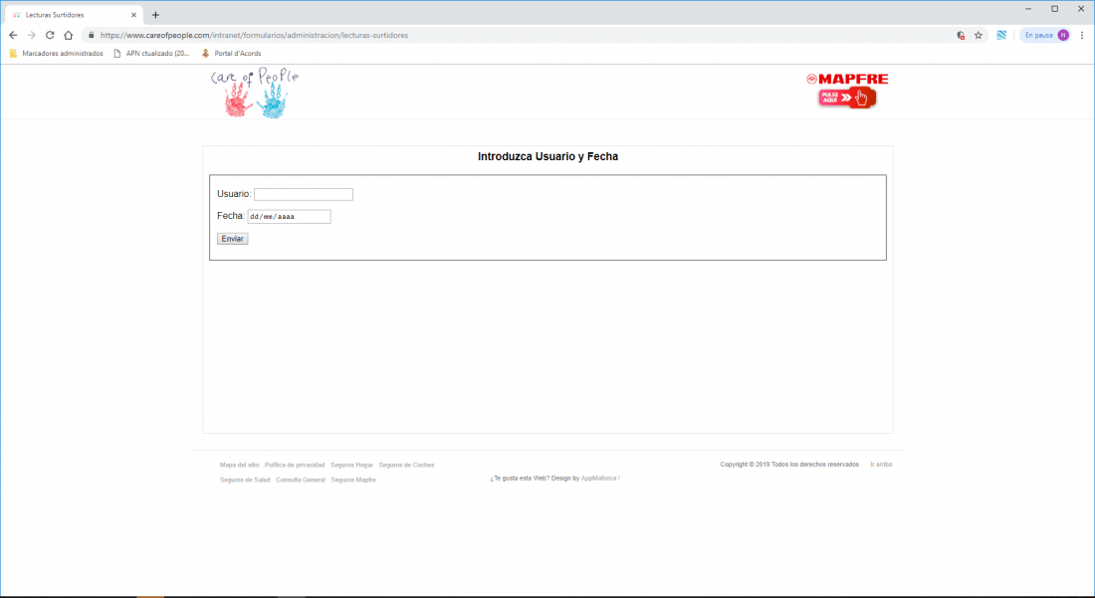1095x598 pixels.
Task: Click the MAPFRE banner logo
Action: pyautogui.click(x=847, y=79)
